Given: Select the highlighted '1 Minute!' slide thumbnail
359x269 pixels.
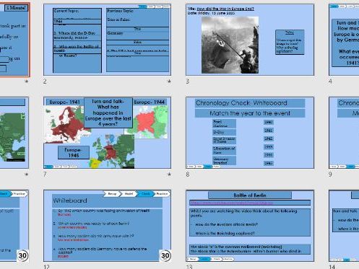Looking at the screenshot, I should (14, 40).
